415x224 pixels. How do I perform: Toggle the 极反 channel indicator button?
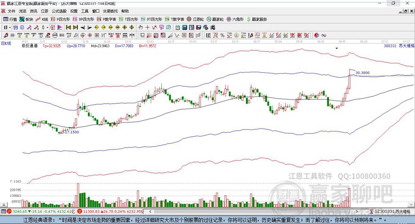(53, 27)
